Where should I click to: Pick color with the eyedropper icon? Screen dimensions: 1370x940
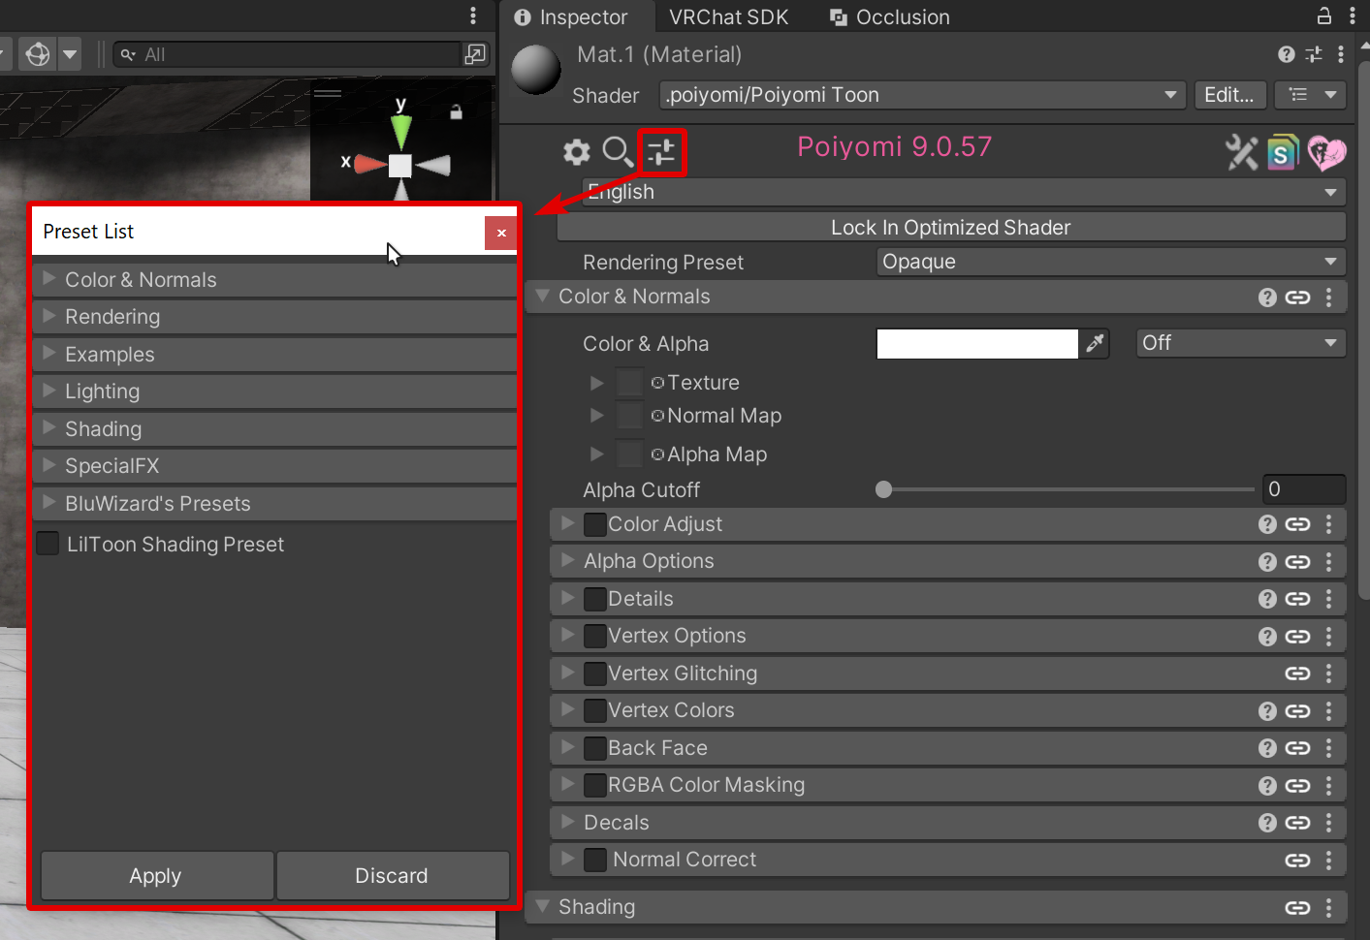1095,343
